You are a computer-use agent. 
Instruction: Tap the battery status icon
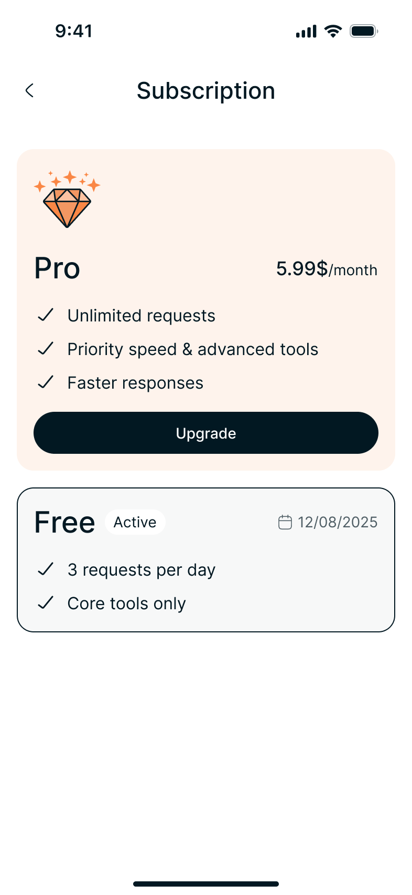364,31
